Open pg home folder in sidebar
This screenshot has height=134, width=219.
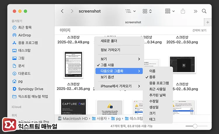pos(18,81)
